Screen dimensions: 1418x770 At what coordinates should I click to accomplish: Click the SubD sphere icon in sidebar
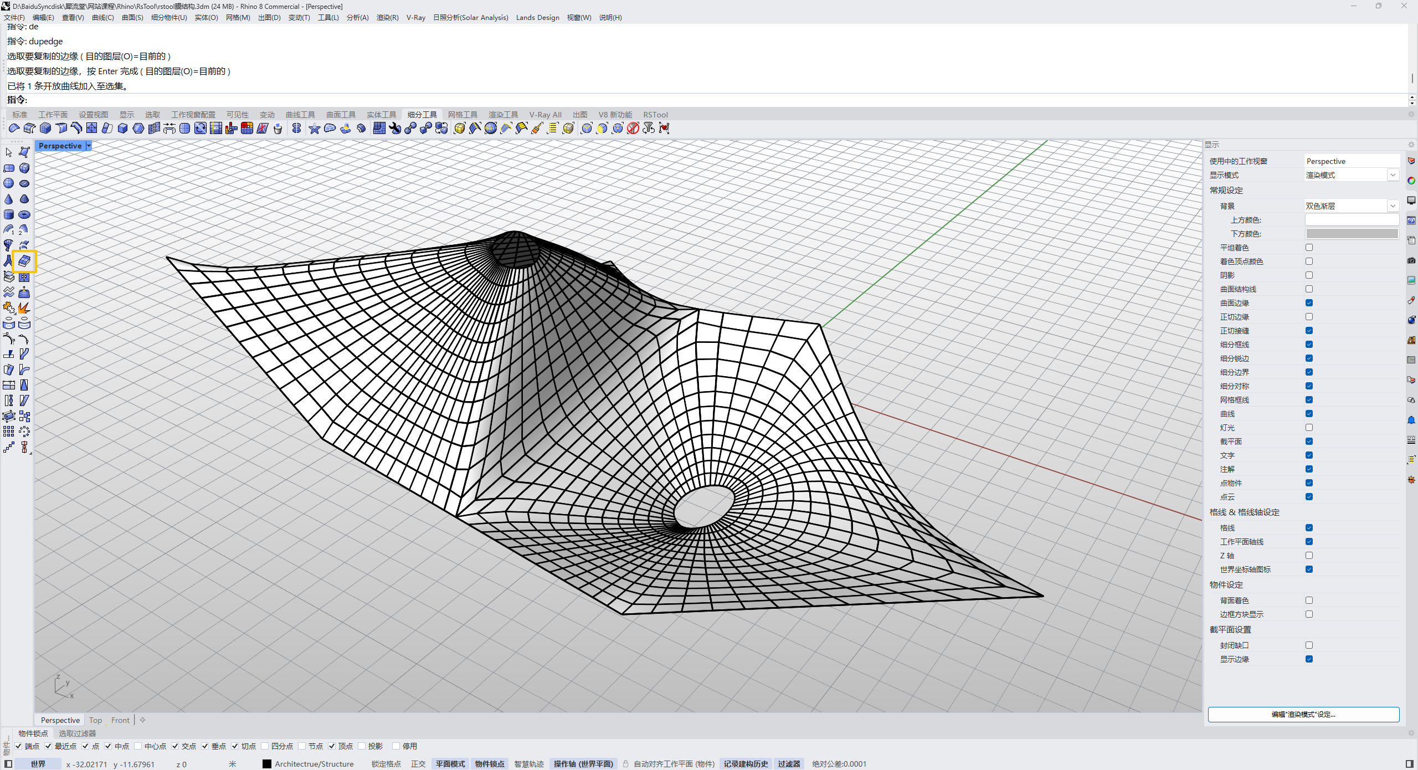click(x=9, y=183)
